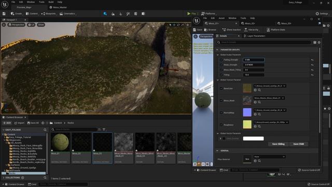Open the Moss_Mask texture dropdown
The height and width of the screenshot is (187, 332).
(x=269, y=98)
